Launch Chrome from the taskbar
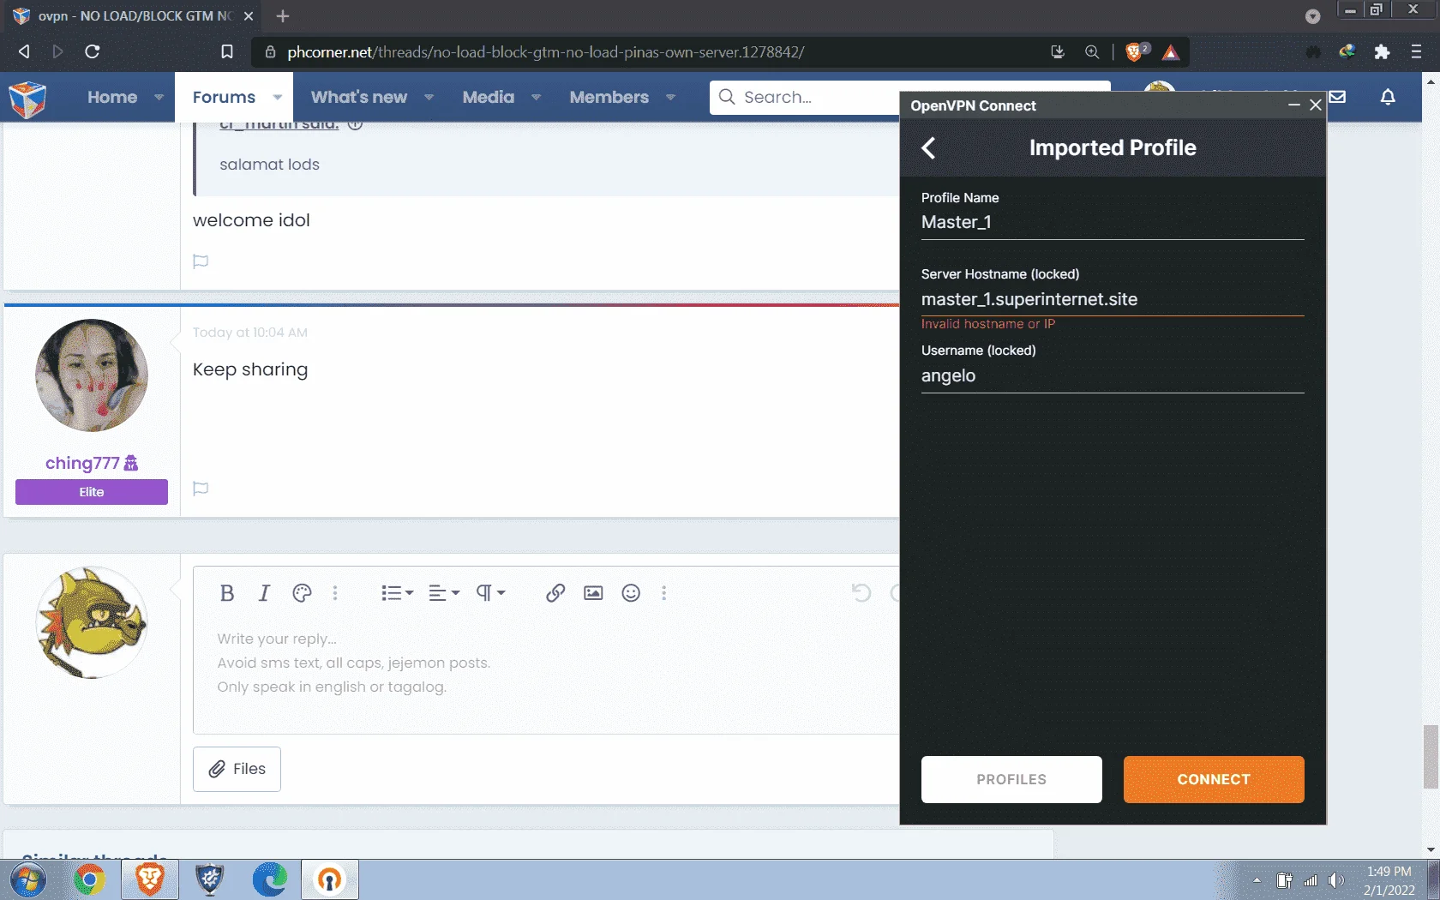This screenshot has width=1440, height=900. point(89,879)
